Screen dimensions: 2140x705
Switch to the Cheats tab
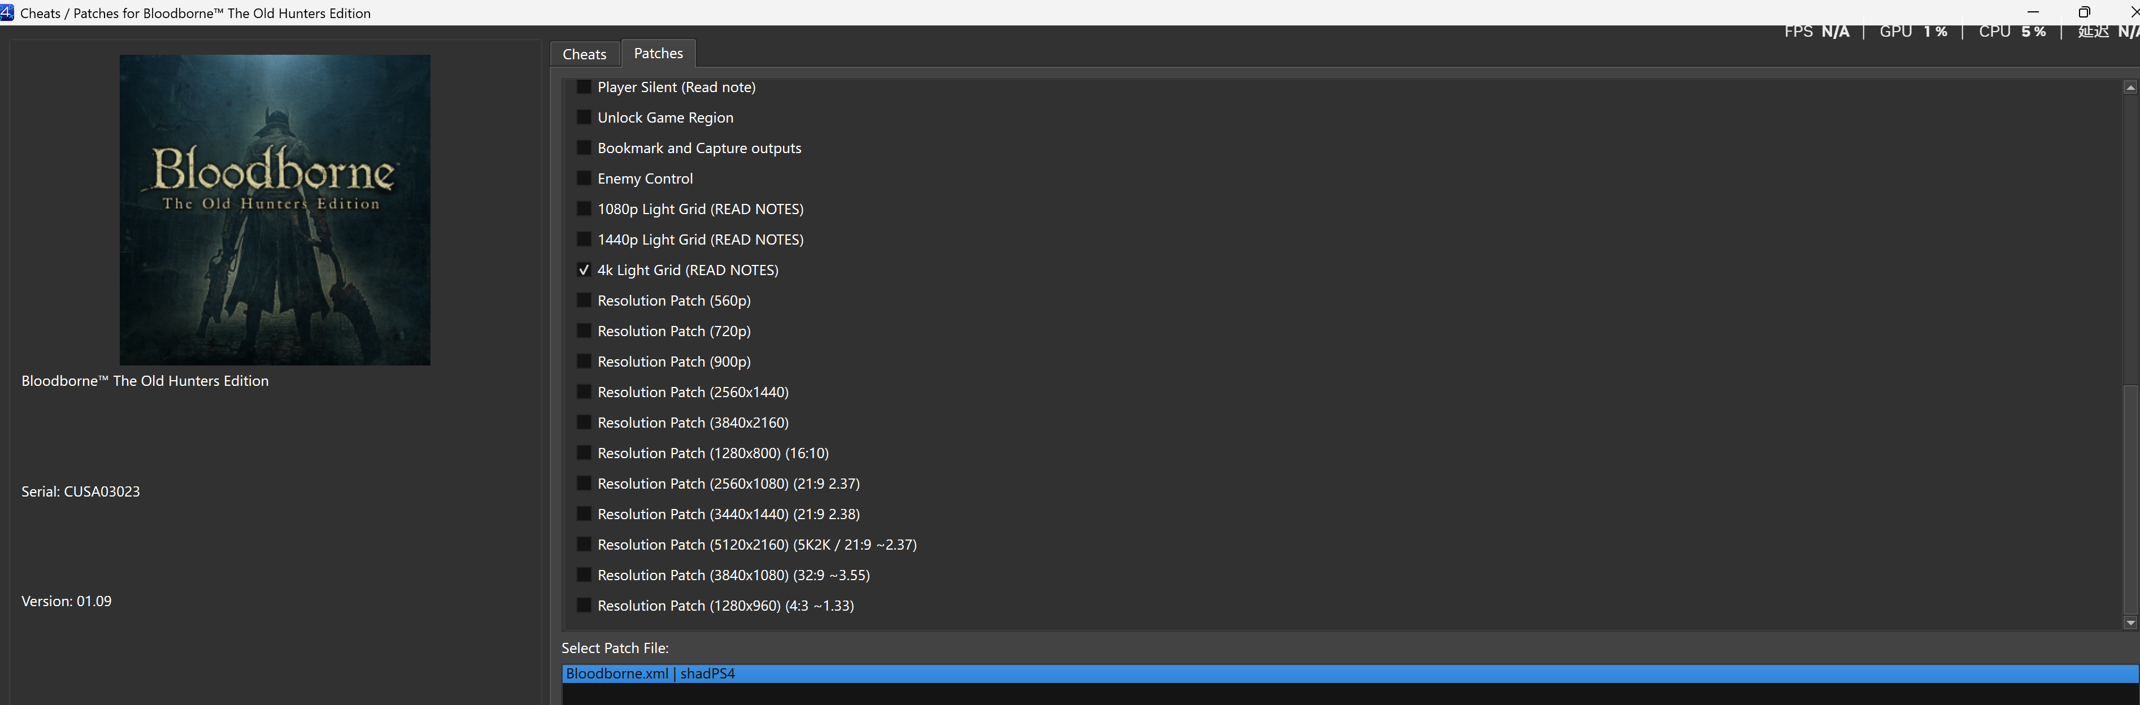click(584, 54)
